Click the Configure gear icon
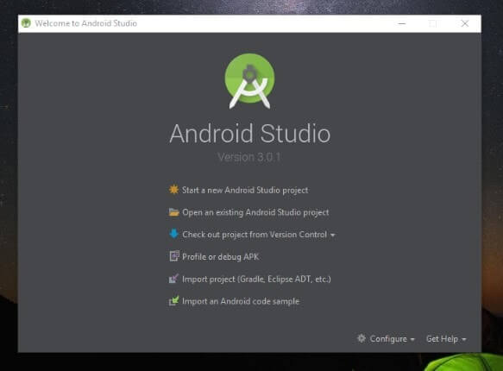Screen dimensions: 503x371 coord(362,338)
